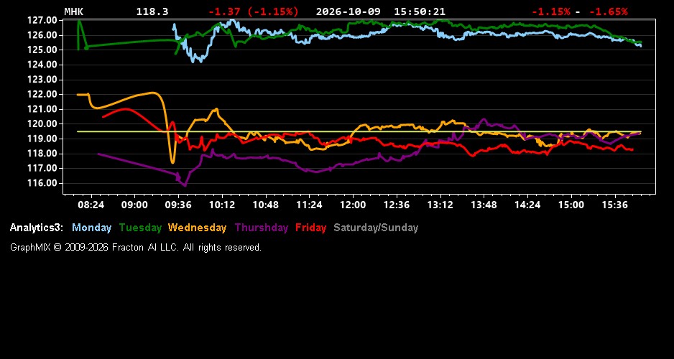
Task: Click the Wednesday legend label
Action: pyautogui.click(x=197, y=228)
